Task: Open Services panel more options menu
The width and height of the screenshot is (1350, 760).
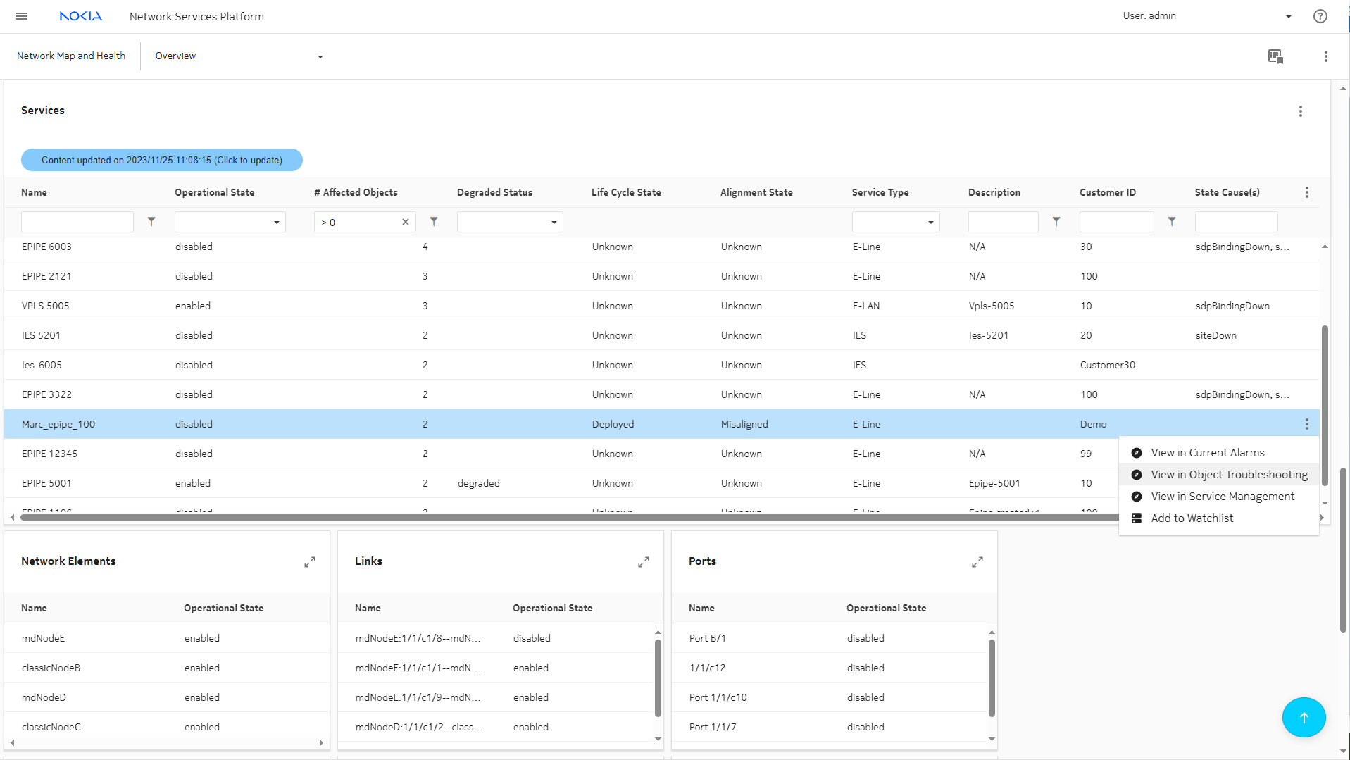Action: click(1300, 111)
